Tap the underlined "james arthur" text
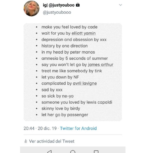The width and height of the screenshot is (154, 153). [102, 65]
